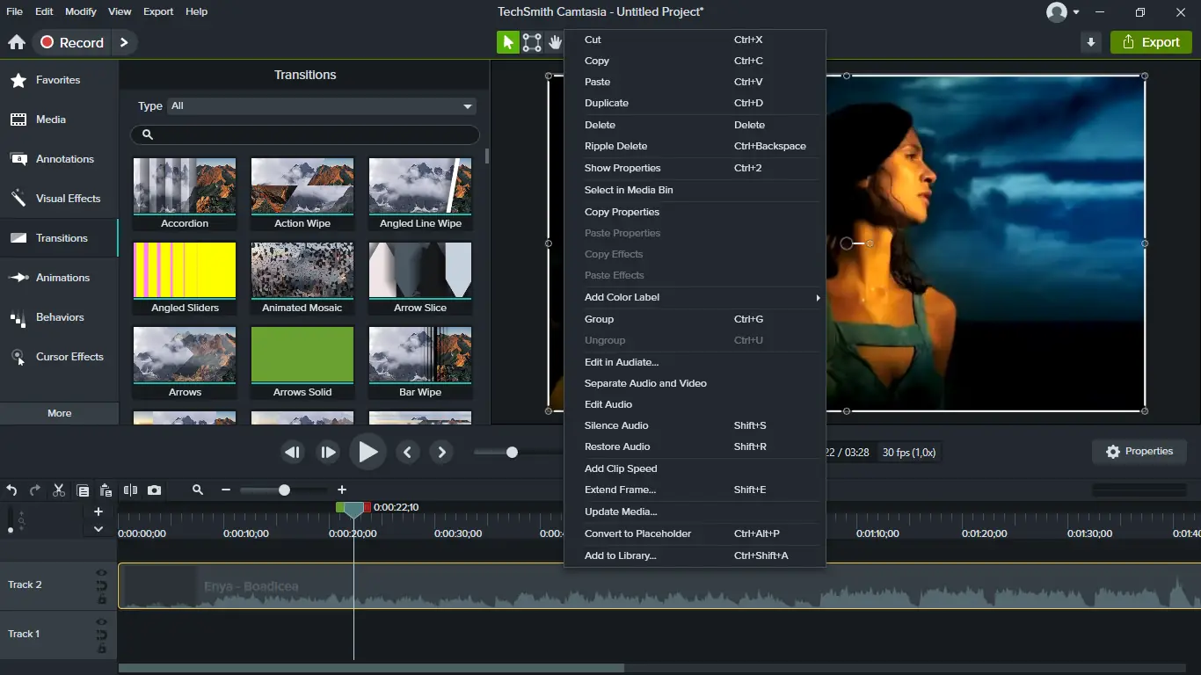
Task: Click the Undo arrow in timeline toolbar
Action: [x=11, y=490]
